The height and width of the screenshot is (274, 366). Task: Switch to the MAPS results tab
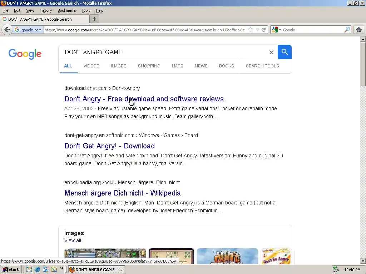click(178, 66)
